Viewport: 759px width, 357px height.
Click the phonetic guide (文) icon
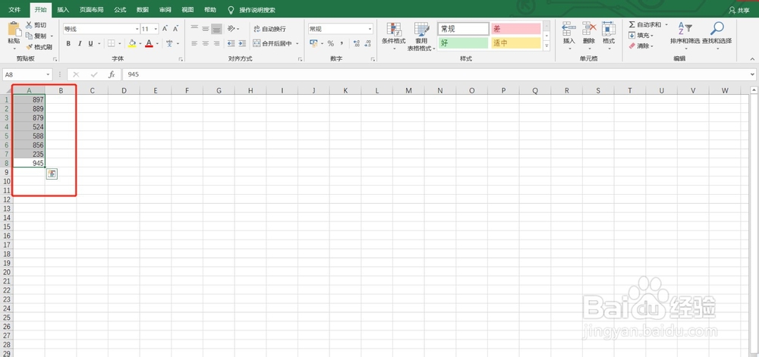170,43
